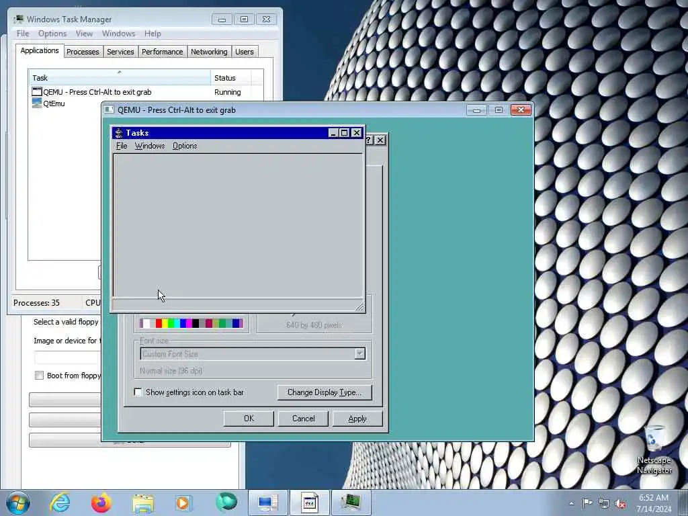The image size is (688, 516).
Task: Open View menu in Task Manager
Action: [x=84, y=34]
